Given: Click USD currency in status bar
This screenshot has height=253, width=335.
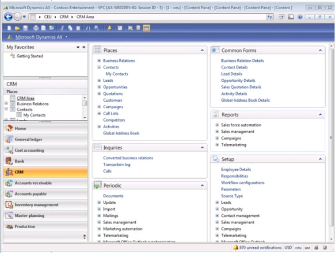Looking at the screenshot, I should coord(288,247).
